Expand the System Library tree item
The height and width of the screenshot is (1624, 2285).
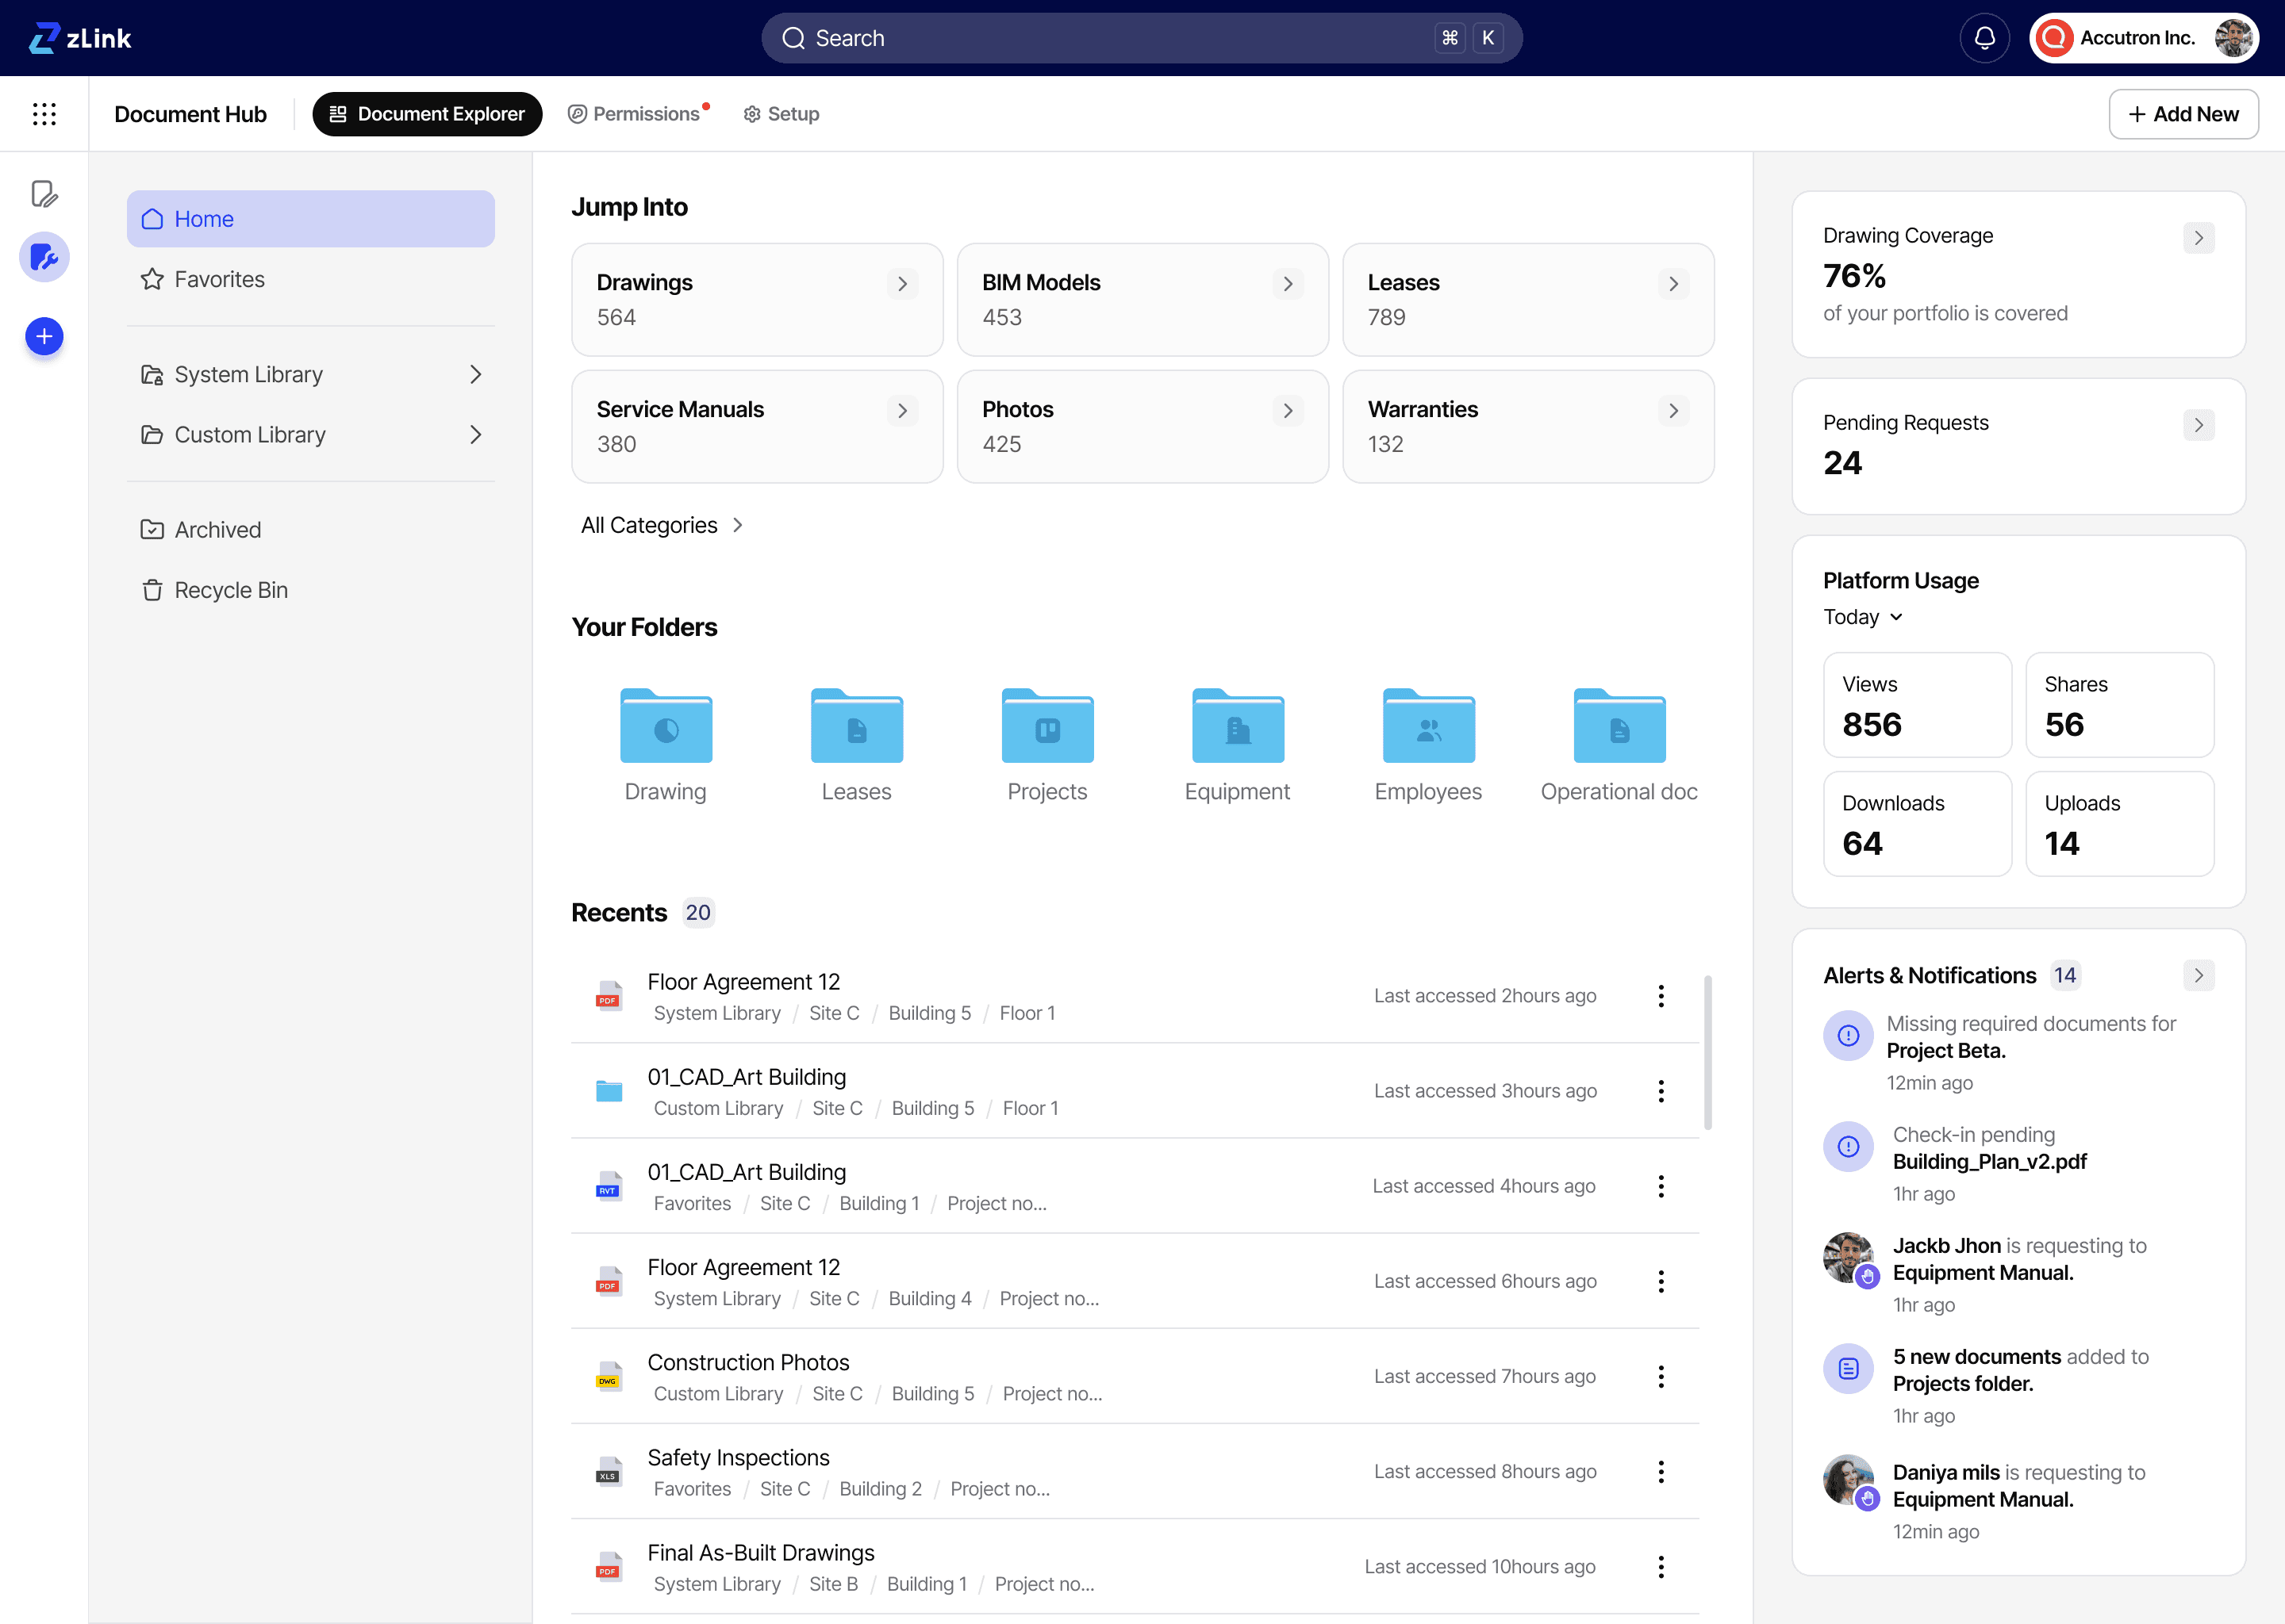tap(475, 375)
